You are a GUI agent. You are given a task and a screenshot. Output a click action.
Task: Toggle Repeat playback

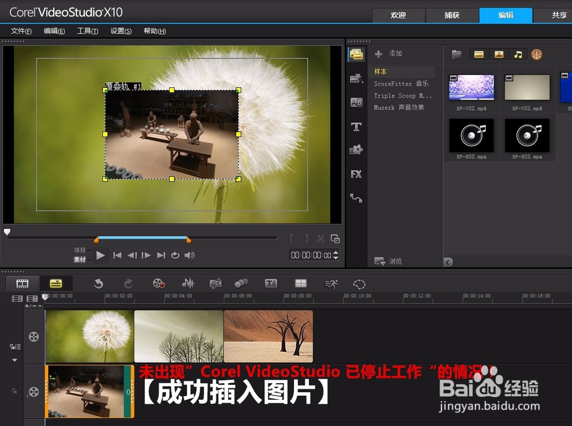(175, 255)
